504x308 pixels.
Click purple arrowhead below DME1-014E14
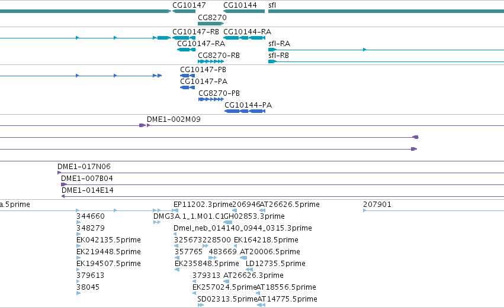click(x=63, y=196)
